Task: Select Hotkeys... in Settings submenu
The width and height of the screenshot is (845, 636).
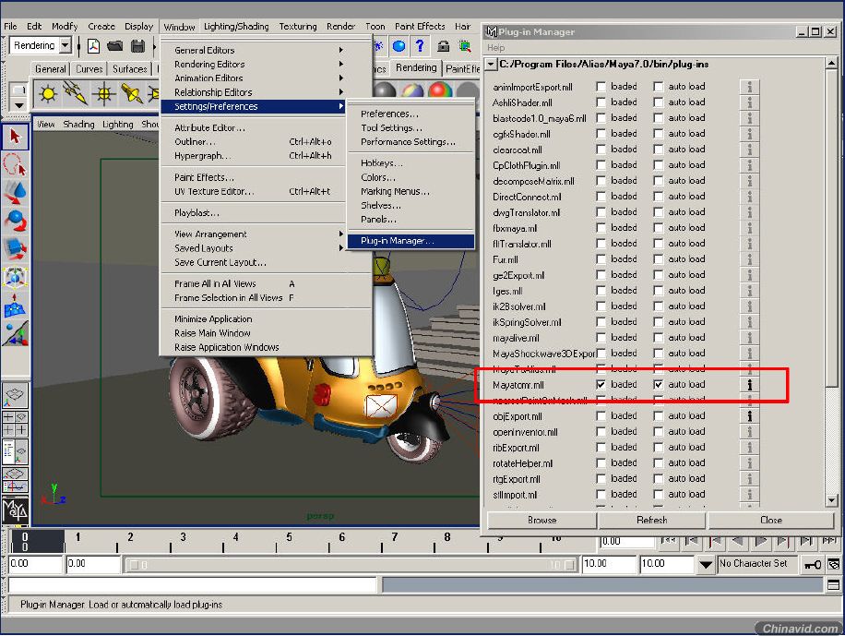Action: 411,162
